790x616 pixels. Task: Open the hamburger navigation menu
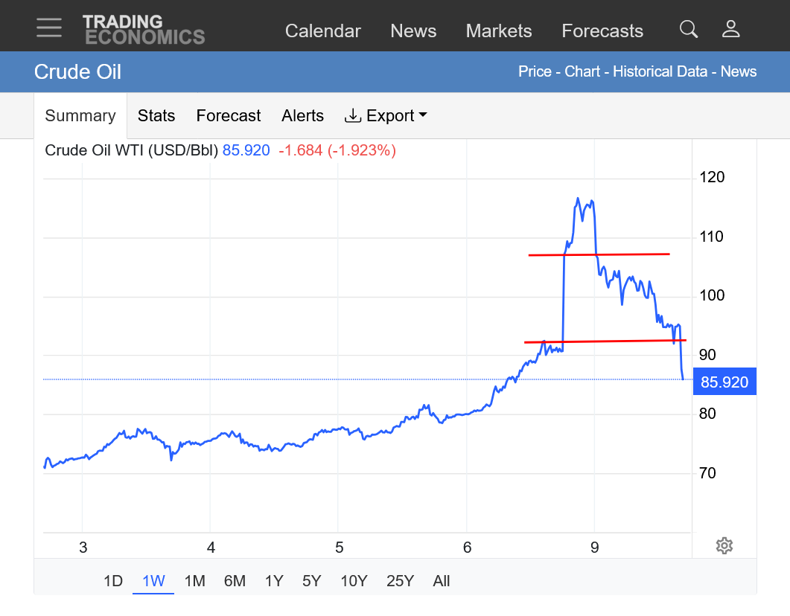point(49,28)
